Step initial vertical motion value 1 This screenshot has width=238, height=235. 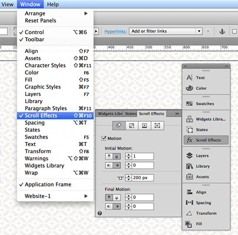click(128, 156)
